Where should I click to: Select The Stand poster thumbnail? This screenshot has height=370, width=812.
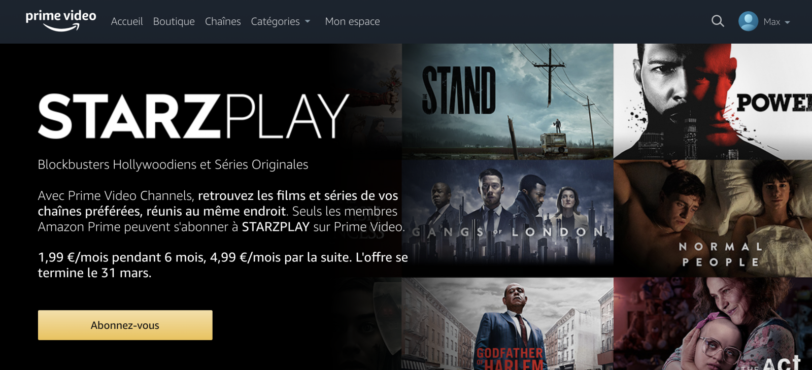[507, 102]
